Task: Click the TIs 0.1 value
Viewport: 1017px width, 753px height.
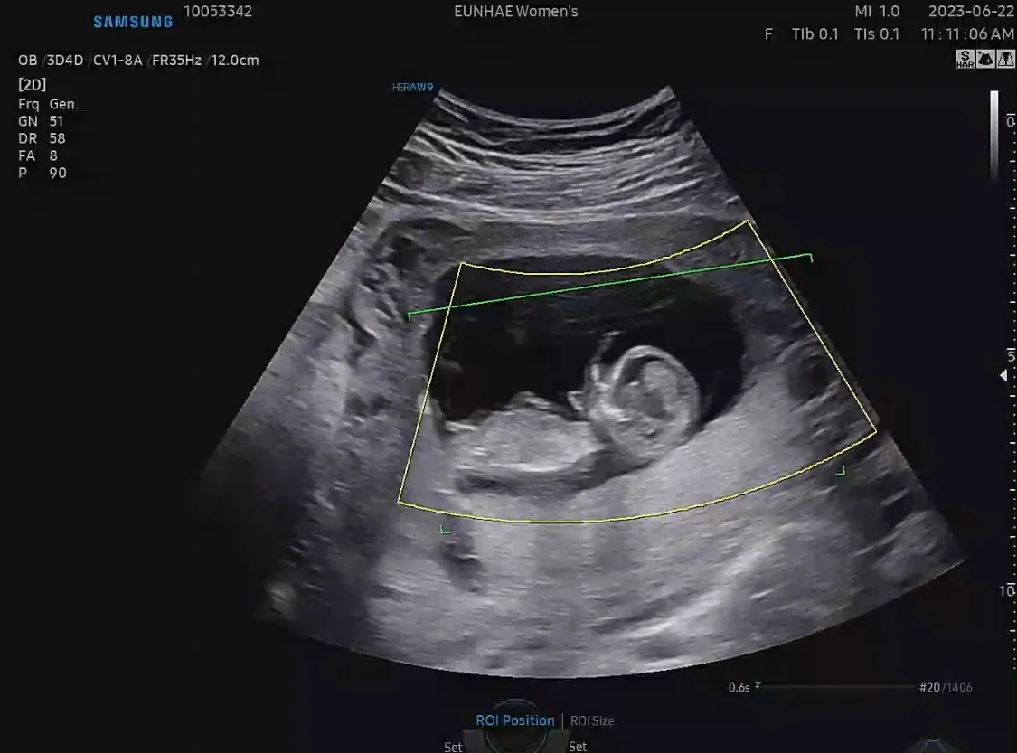Action: (877, 34)
